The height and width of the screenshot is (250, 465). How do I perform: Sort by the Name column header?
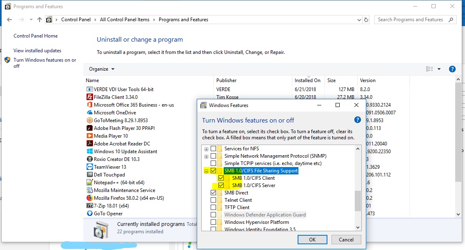pos(148,80)
